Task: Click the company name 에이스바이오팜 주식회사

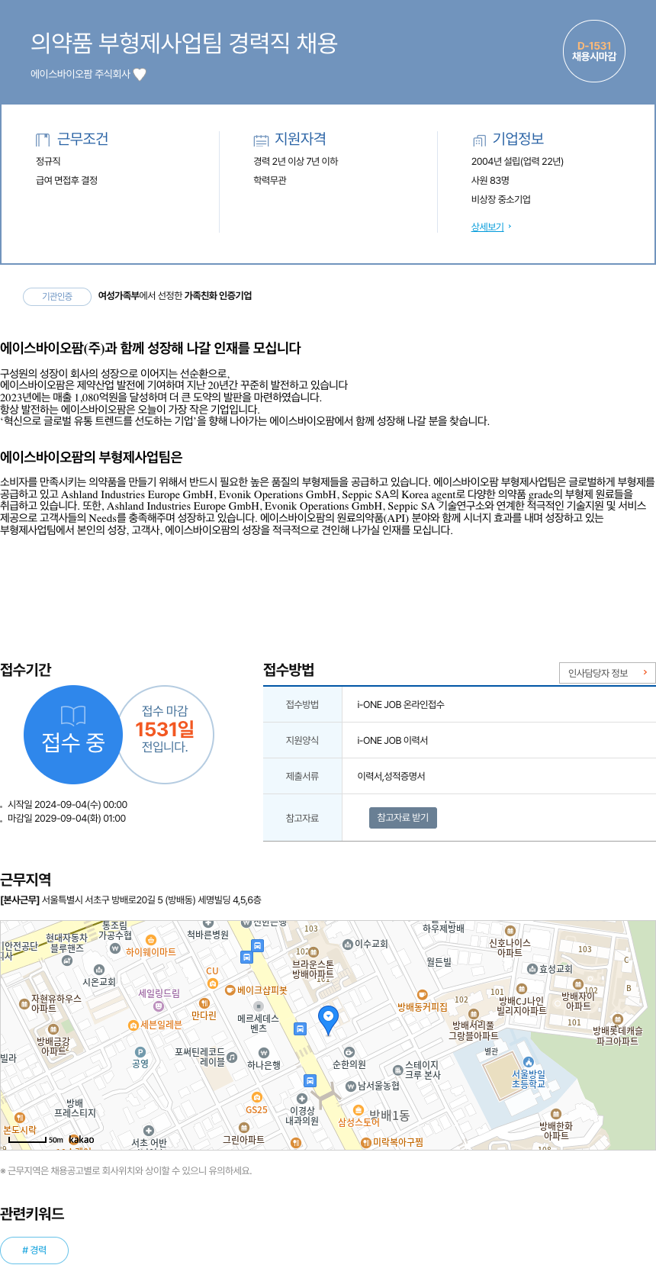Action: (80, 74)
